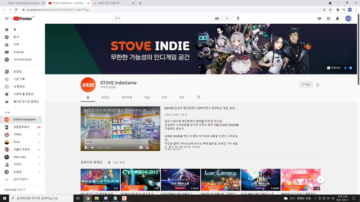Screen dimensions: 360x202
Task: Expand 47 more subscriptions (47개 더보기)
Action: [21, 179]
